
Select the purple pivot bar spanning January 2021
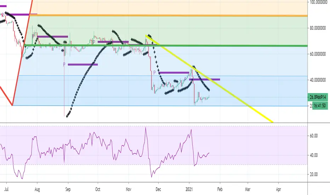tap(205, 79)
